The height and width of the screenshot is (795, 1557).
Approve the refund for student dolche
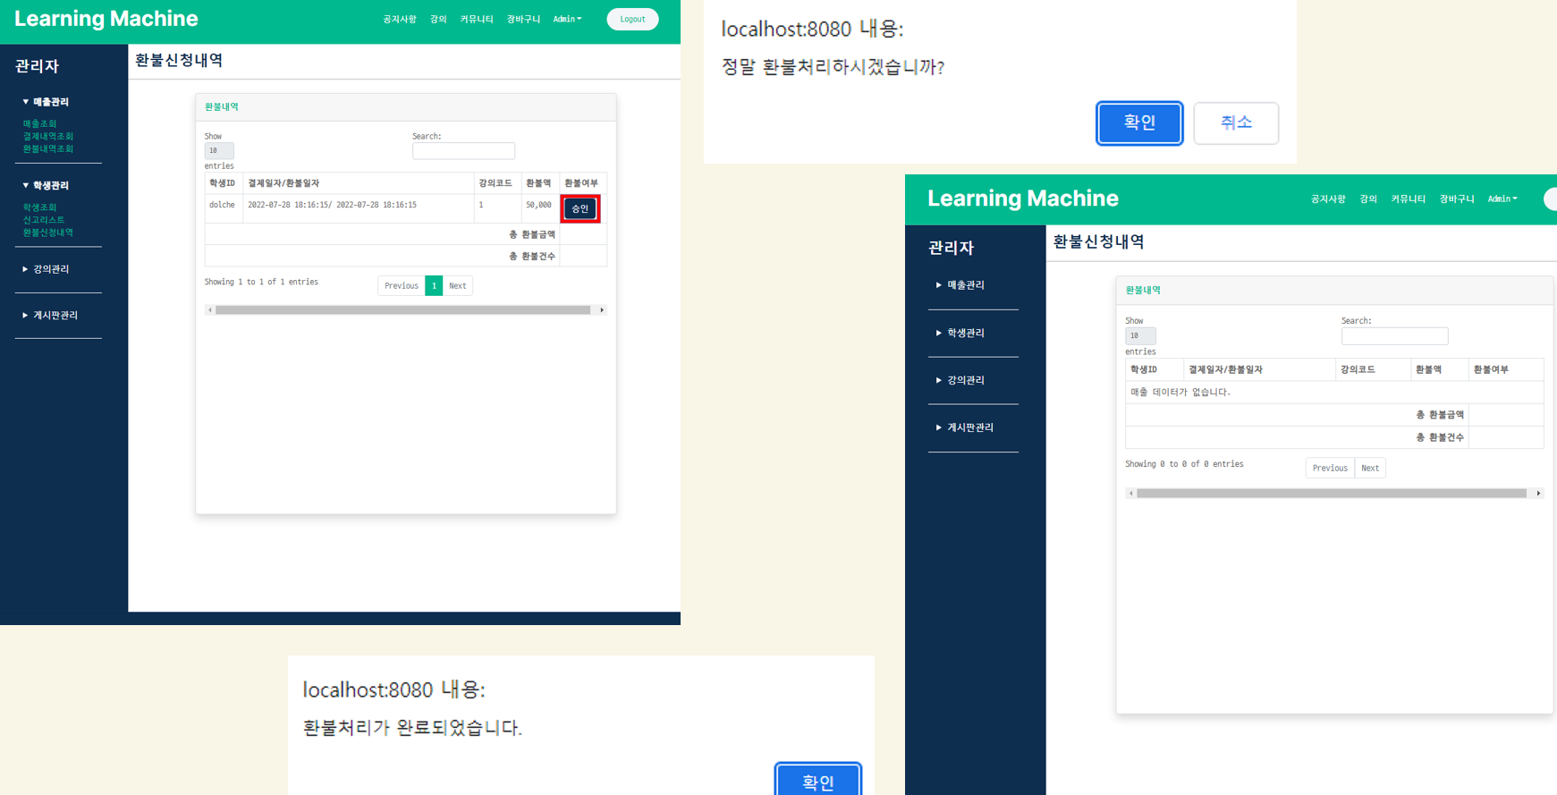(x=580, y=208)
